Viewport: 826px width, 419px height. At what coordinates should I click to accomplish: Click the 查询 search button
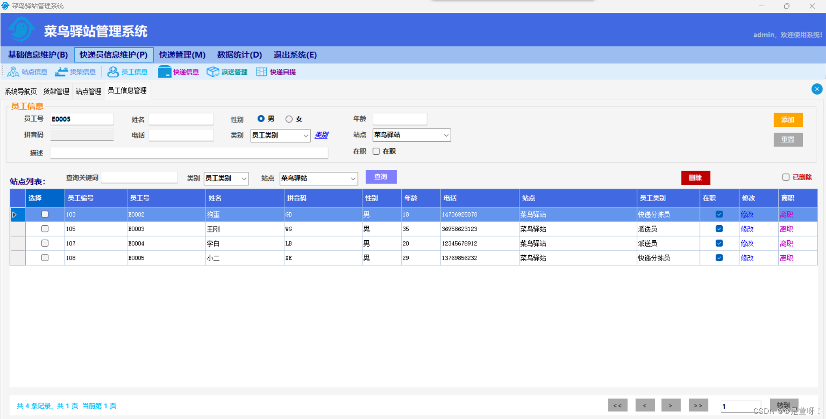coord(381,177)
